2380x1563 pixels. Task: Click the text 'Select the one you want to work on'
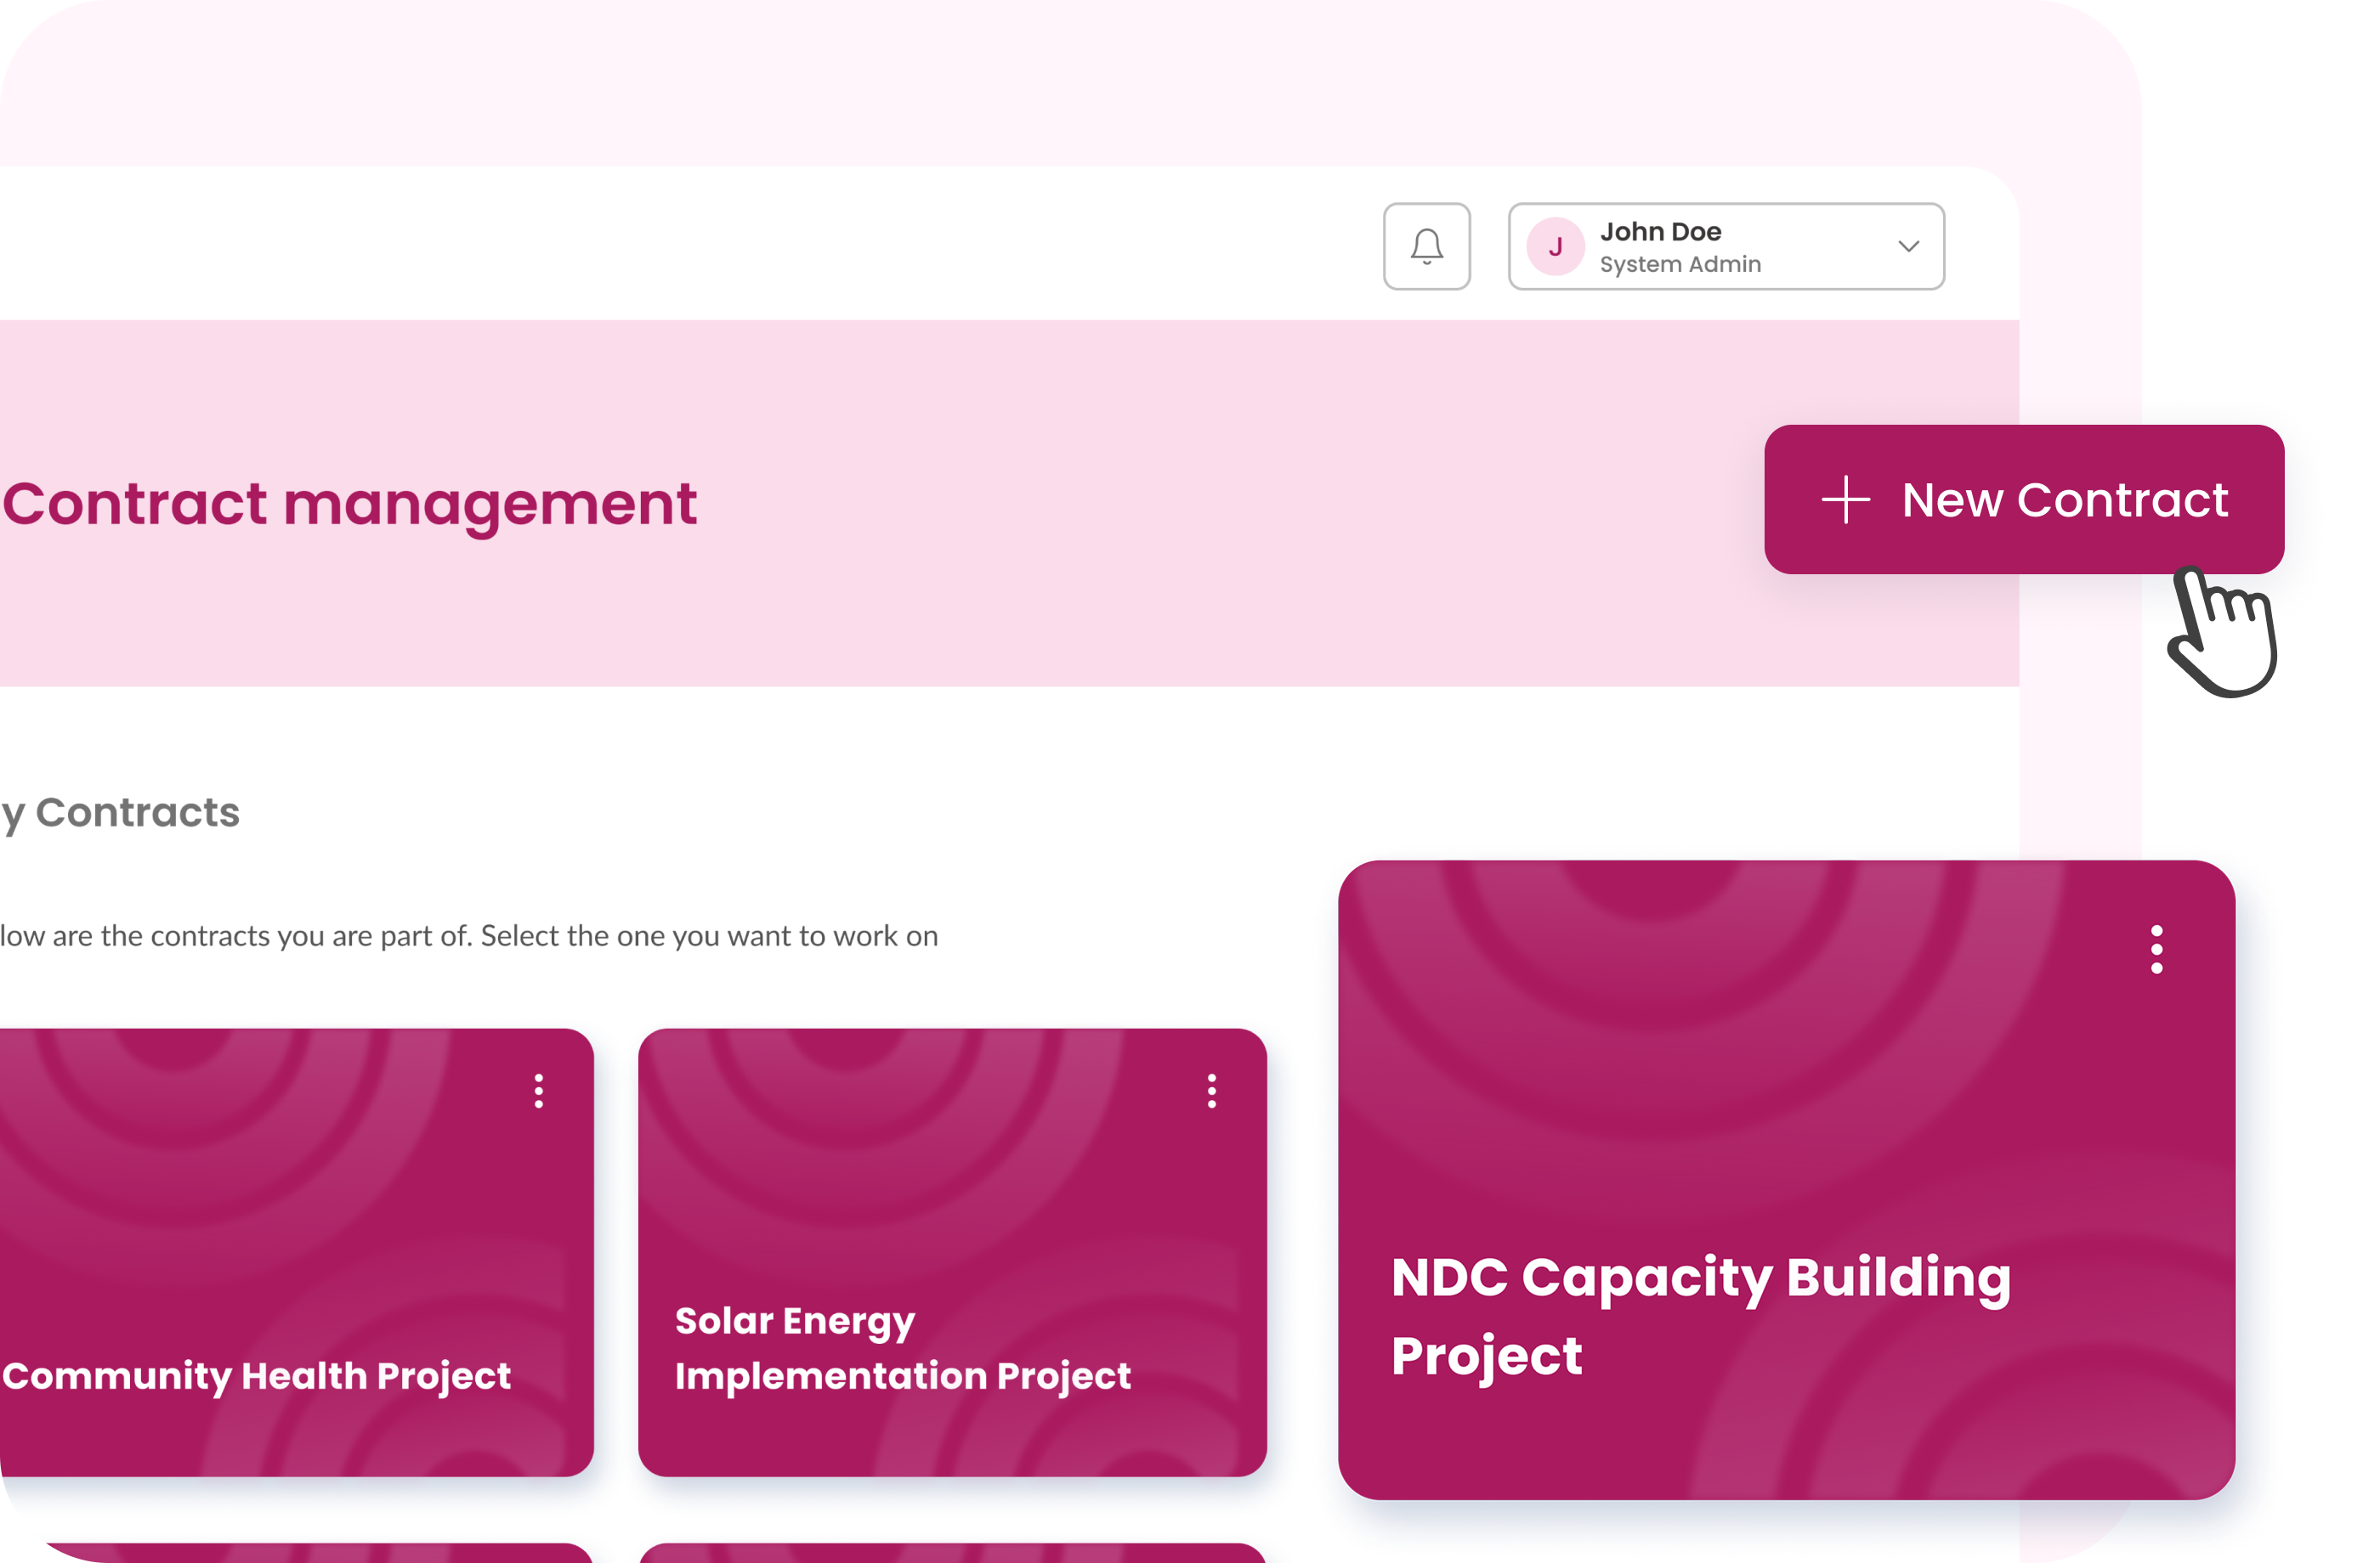(x=709, y=935)
